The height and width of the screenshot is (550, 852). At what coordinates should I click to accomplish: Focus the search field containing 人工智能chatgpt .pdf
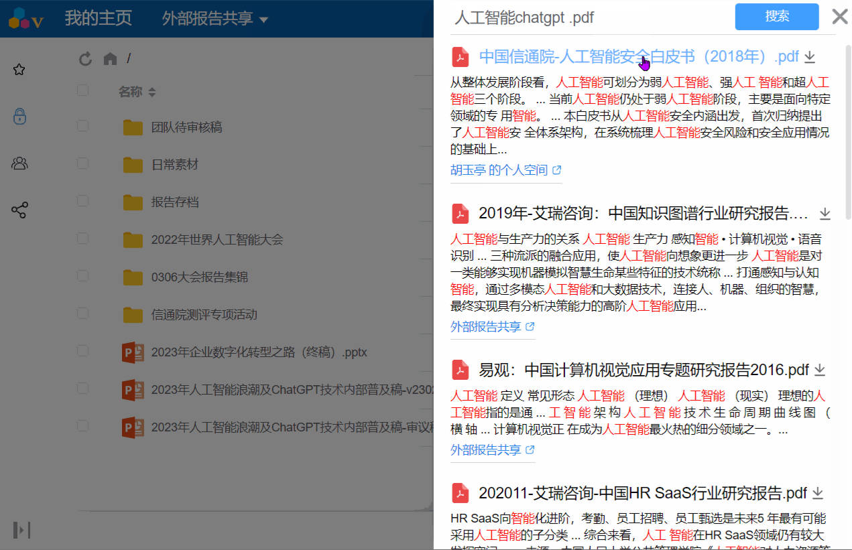click(x=589, y=17)
